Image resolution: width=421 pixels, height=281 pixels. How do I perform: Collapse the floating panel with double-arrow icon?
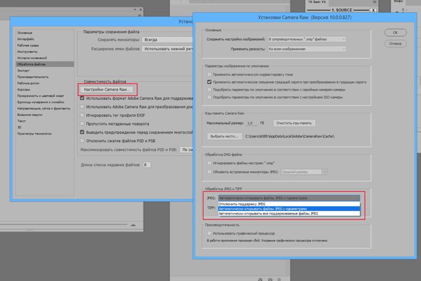click(135, 9)
